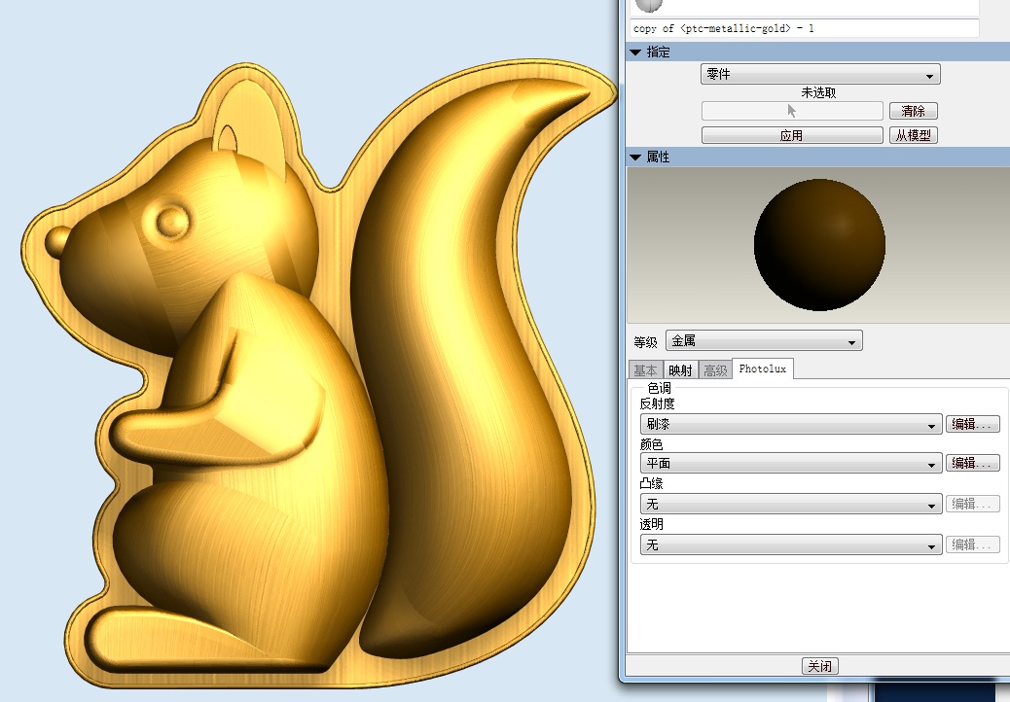Click the material name input field
Viewport: 1010px width, 702px height.
pyautogui.click(x=804, y=28)
